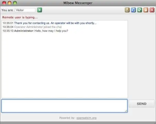This screenshot has width=156, height=124.
Task: Click the red macOS window close button
Action: coord(4,3)
